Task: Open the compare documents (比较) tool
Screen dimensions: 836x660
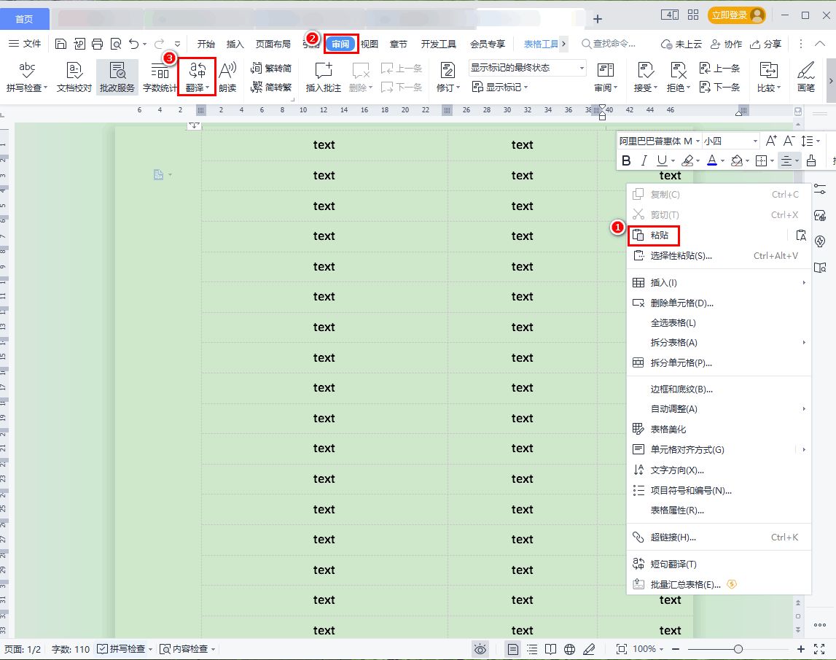Action: pos(769,77)
